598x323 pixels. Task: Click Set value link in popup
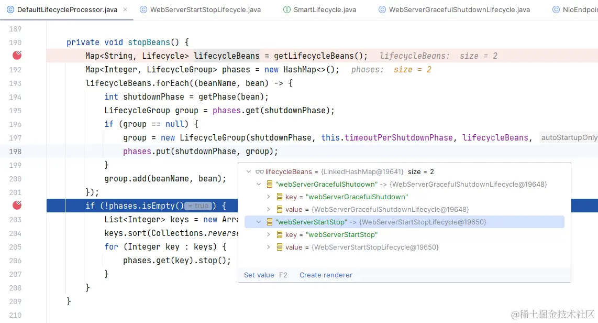pyautogui.click(x=259, y=275)
